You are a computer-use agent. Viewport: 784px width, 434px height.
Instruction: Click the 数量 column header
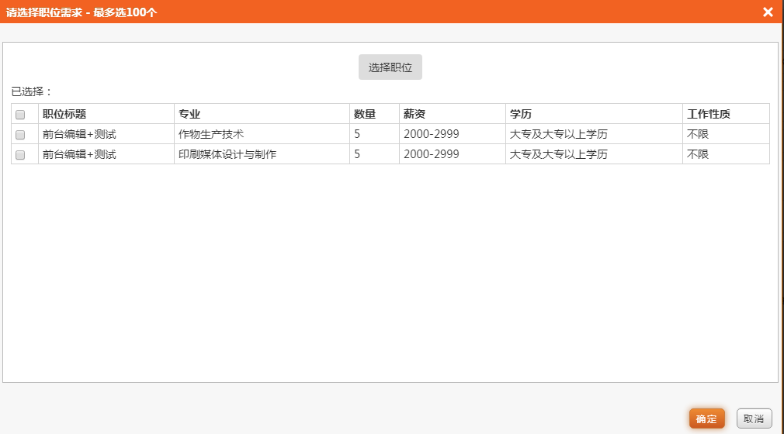pos(365,114)
